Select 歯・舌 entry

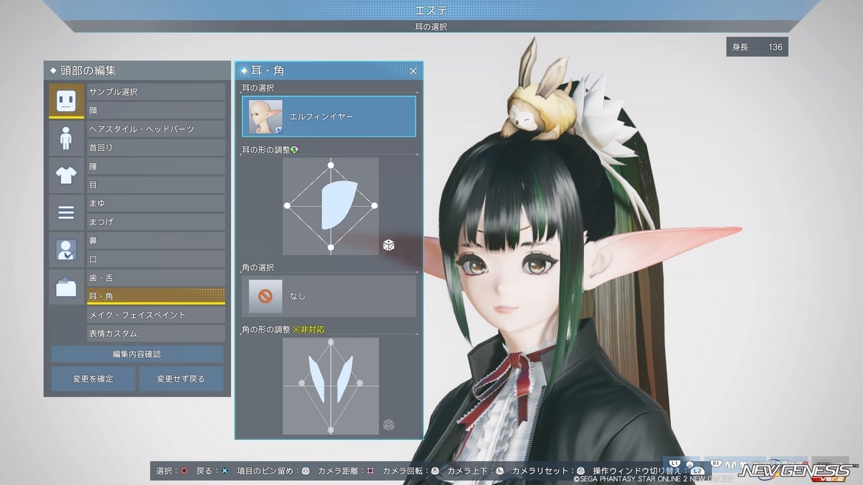(156, 278)
